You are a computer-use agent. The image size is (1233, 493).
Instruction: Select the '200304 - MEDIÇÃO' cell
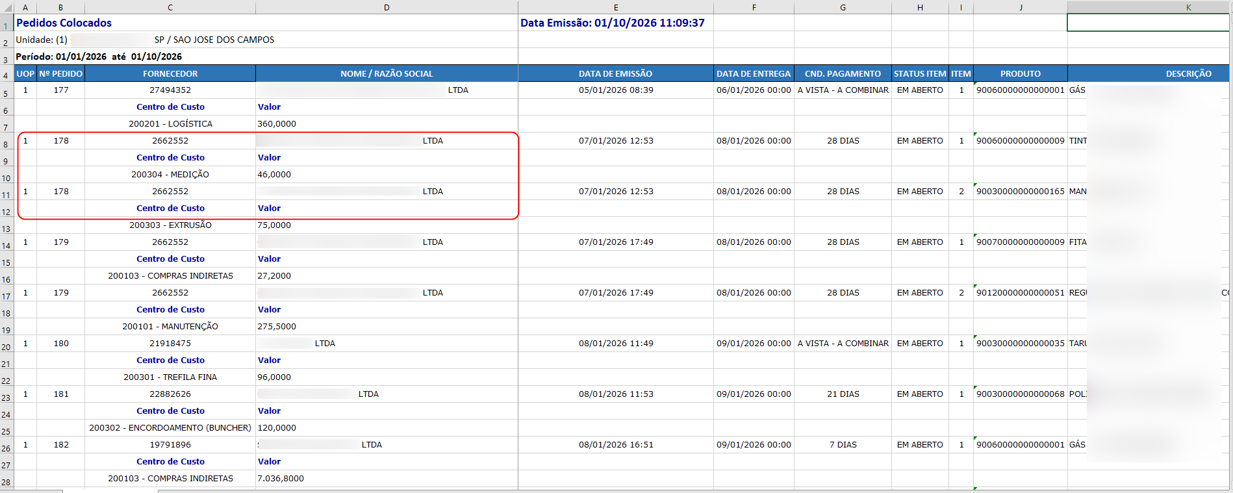170,175
